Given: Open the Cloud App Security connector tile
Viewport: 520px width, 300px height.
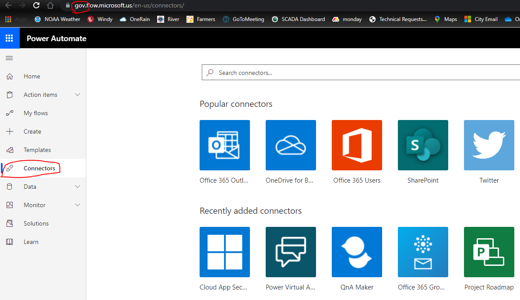Looking at the screenshot, I should click(225, 252).
